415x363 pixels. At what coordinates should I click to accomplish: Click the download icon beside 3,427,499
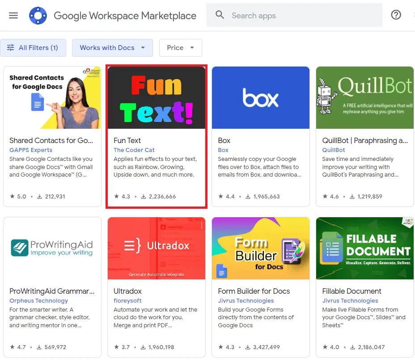click(x=248, y=347)
